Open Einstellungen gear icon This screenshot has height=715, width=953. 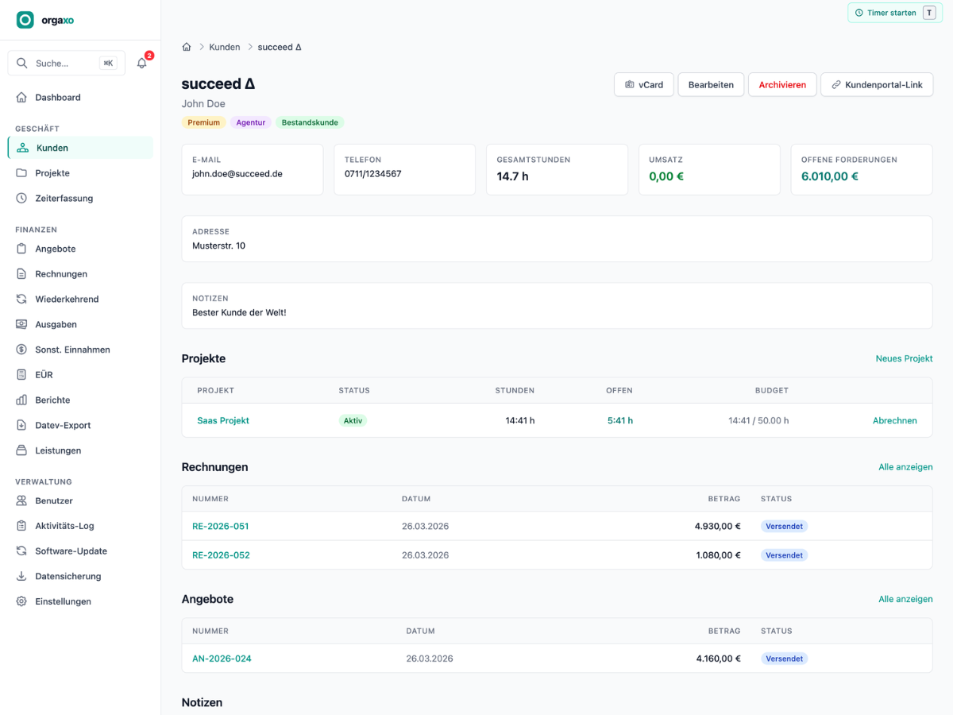pos(21,601)
